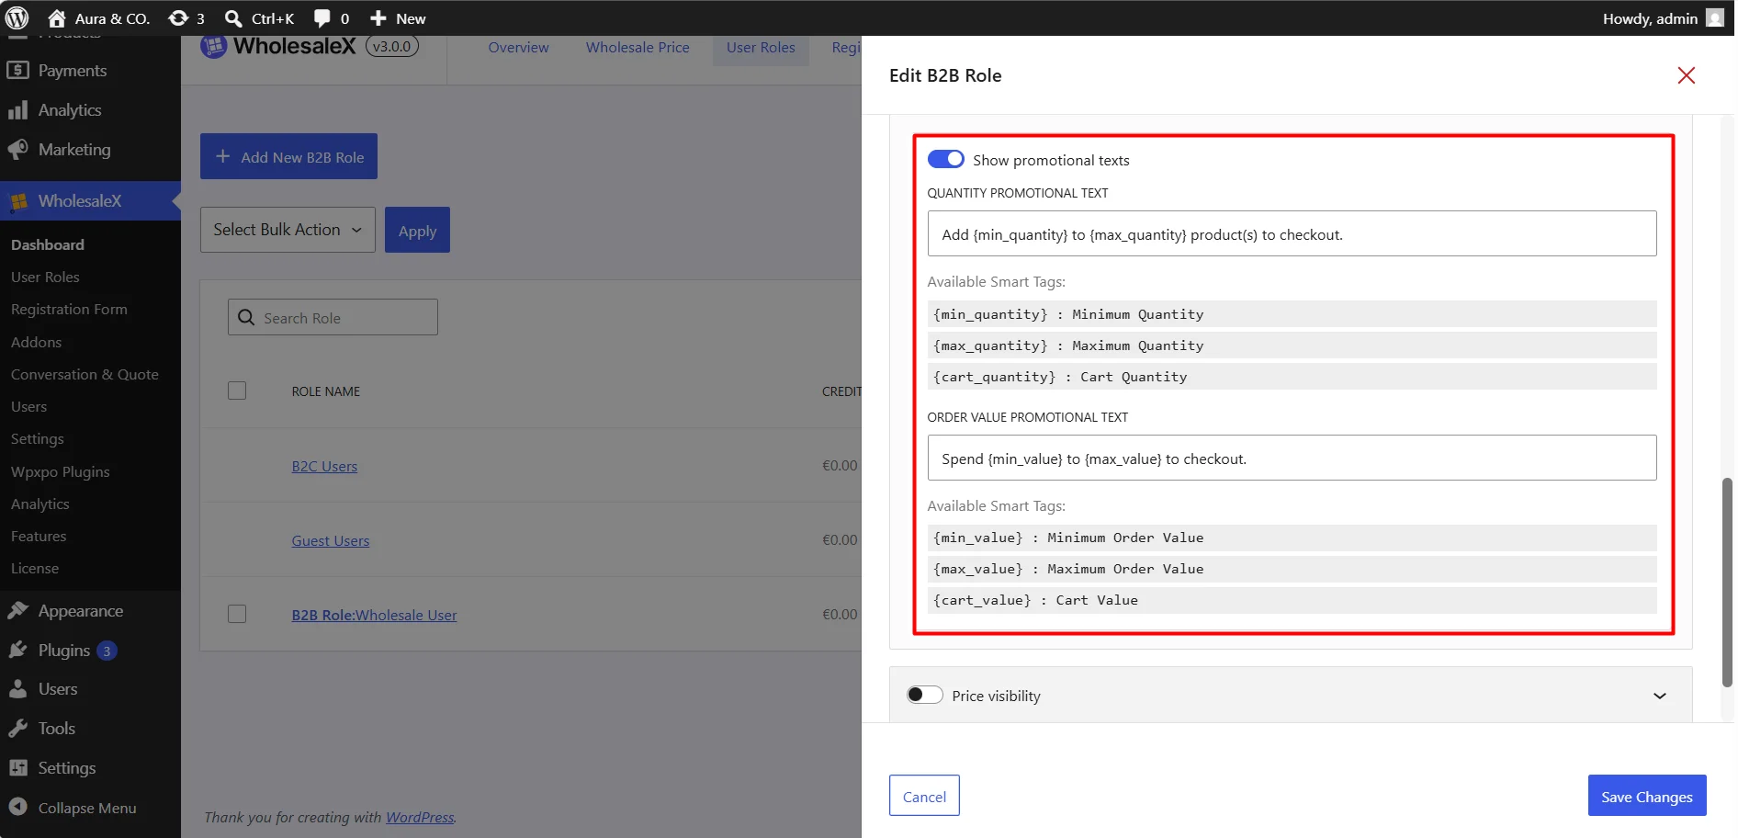Close the Edit B2B Role panel
The width and height of the screenshot is (1738, 838).
(1686, 75)
